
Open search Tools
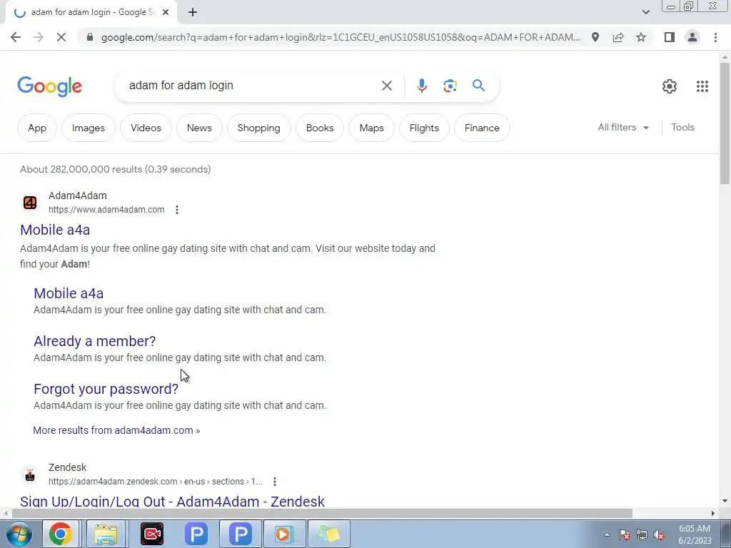pyautogui.click(x=682, y=127)
